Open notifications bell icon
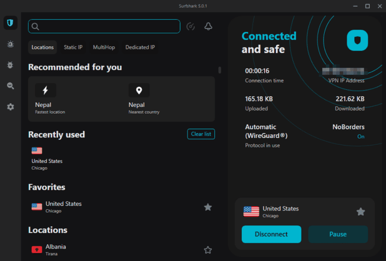The image size is (386, 261). click(208, 27)
